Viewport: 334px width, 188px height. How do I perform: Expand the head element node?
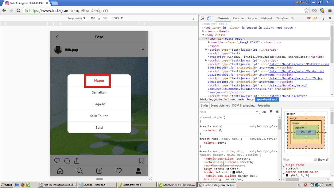[x=203, y=31]
